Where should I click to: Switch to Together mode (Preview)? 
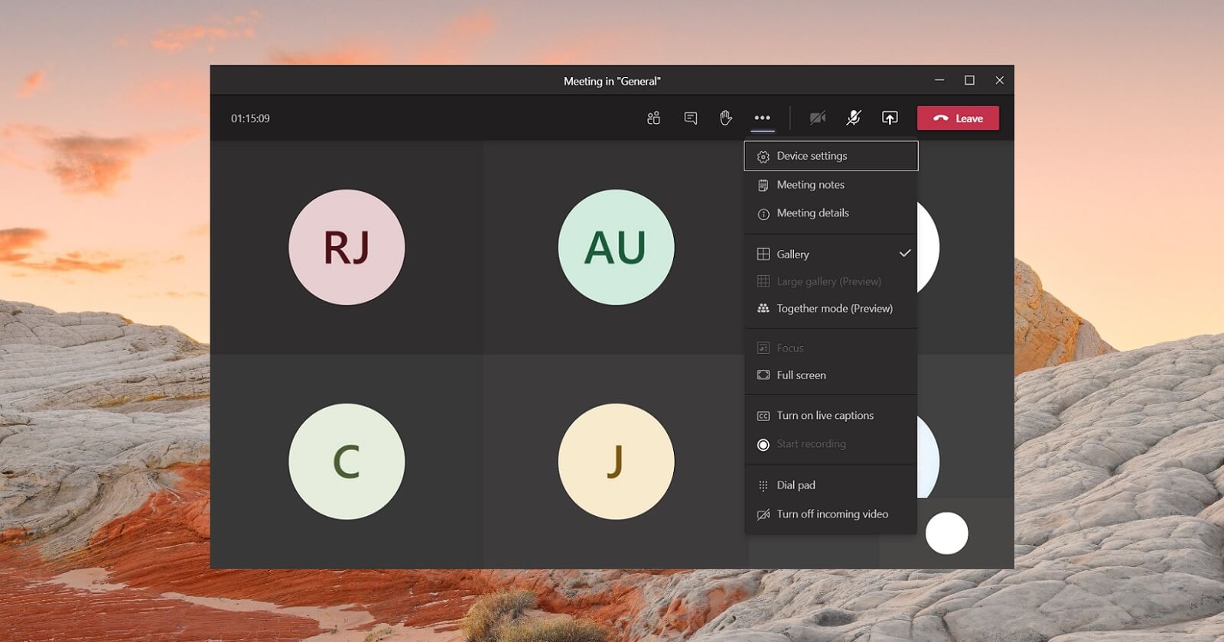click(x=834, y=309)
